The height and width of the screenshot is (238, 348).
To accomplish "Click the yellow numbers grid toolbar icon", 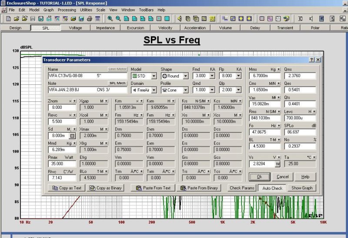I will coord(212,19).
